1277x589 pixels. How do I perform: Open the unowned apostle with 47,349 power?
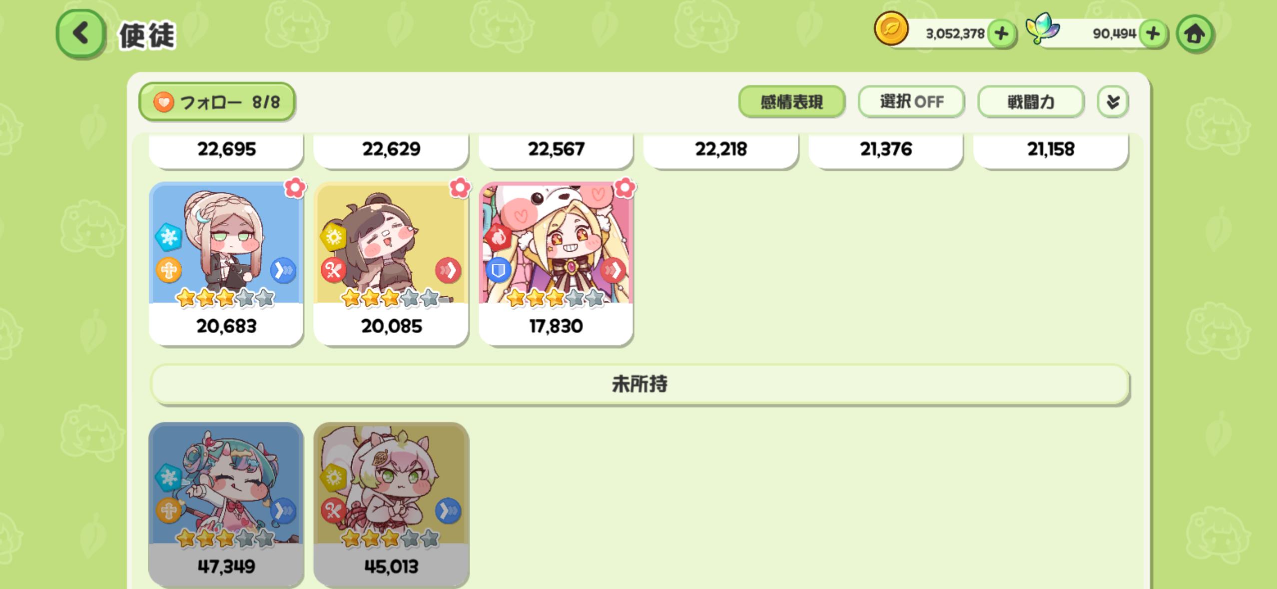tap(226, 504)
